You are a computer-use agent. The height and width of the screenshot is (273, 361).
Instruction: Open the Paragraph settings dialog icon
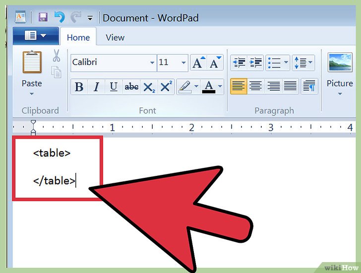click(309, 86)
